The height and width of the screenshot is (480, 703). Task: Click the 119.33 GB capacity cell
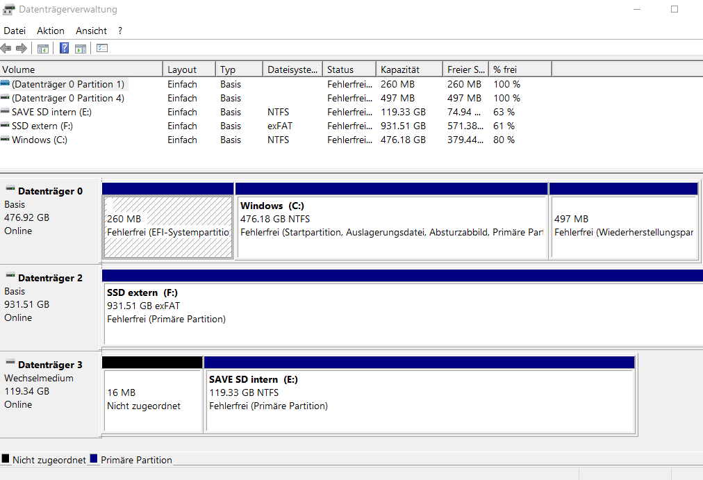click(403, 112)
